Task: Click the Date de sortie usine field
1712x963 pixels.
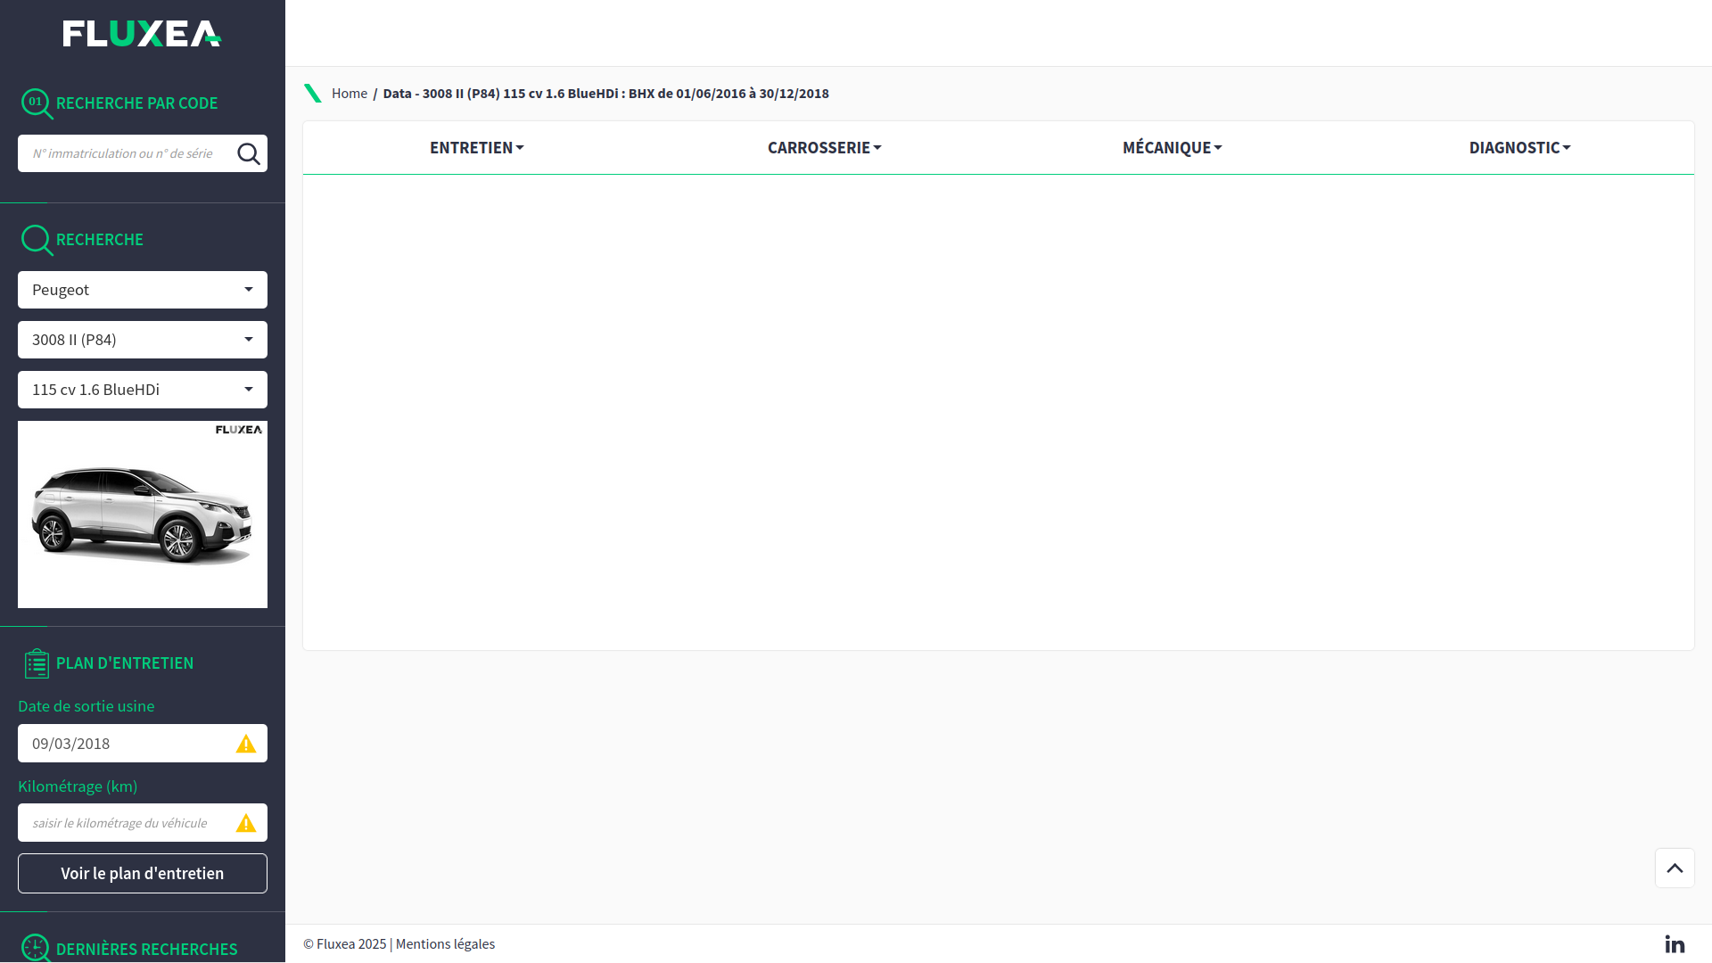Action: click(x=143, y=744)
